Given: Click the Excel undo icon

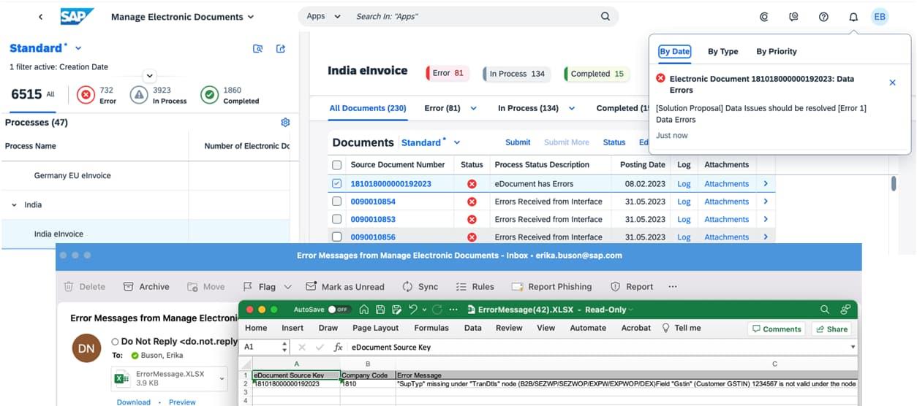Looking at the screenshot, I should 413,310.
